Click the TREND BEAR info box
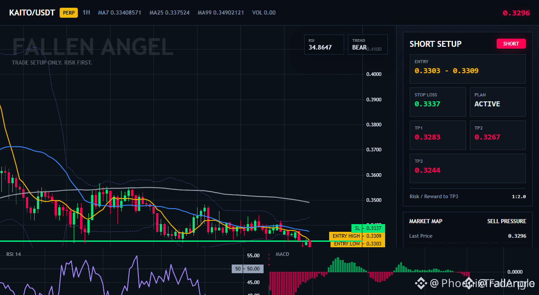Image resolution: width=539 pixels, height=295 pixels. (367, 45)
